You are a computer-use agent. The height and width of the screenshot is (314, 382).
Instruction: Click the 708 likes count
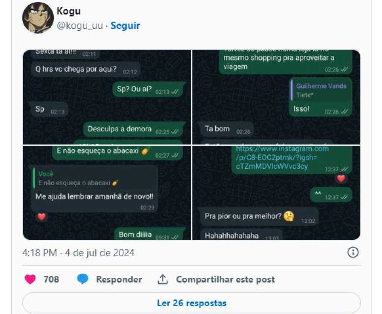click(x=51, y=279)
